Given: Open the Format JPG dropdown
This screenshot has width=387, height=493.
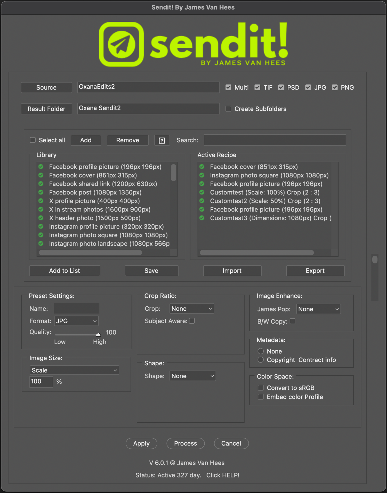Looking at the screenshot, I should point(76,321).
